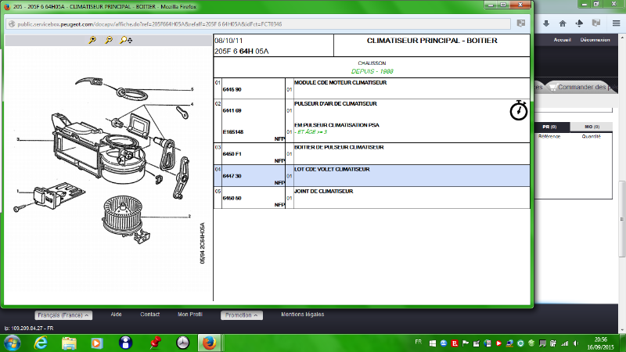
Task: Click the volume speaker tray icon
Action: point(576,343)
